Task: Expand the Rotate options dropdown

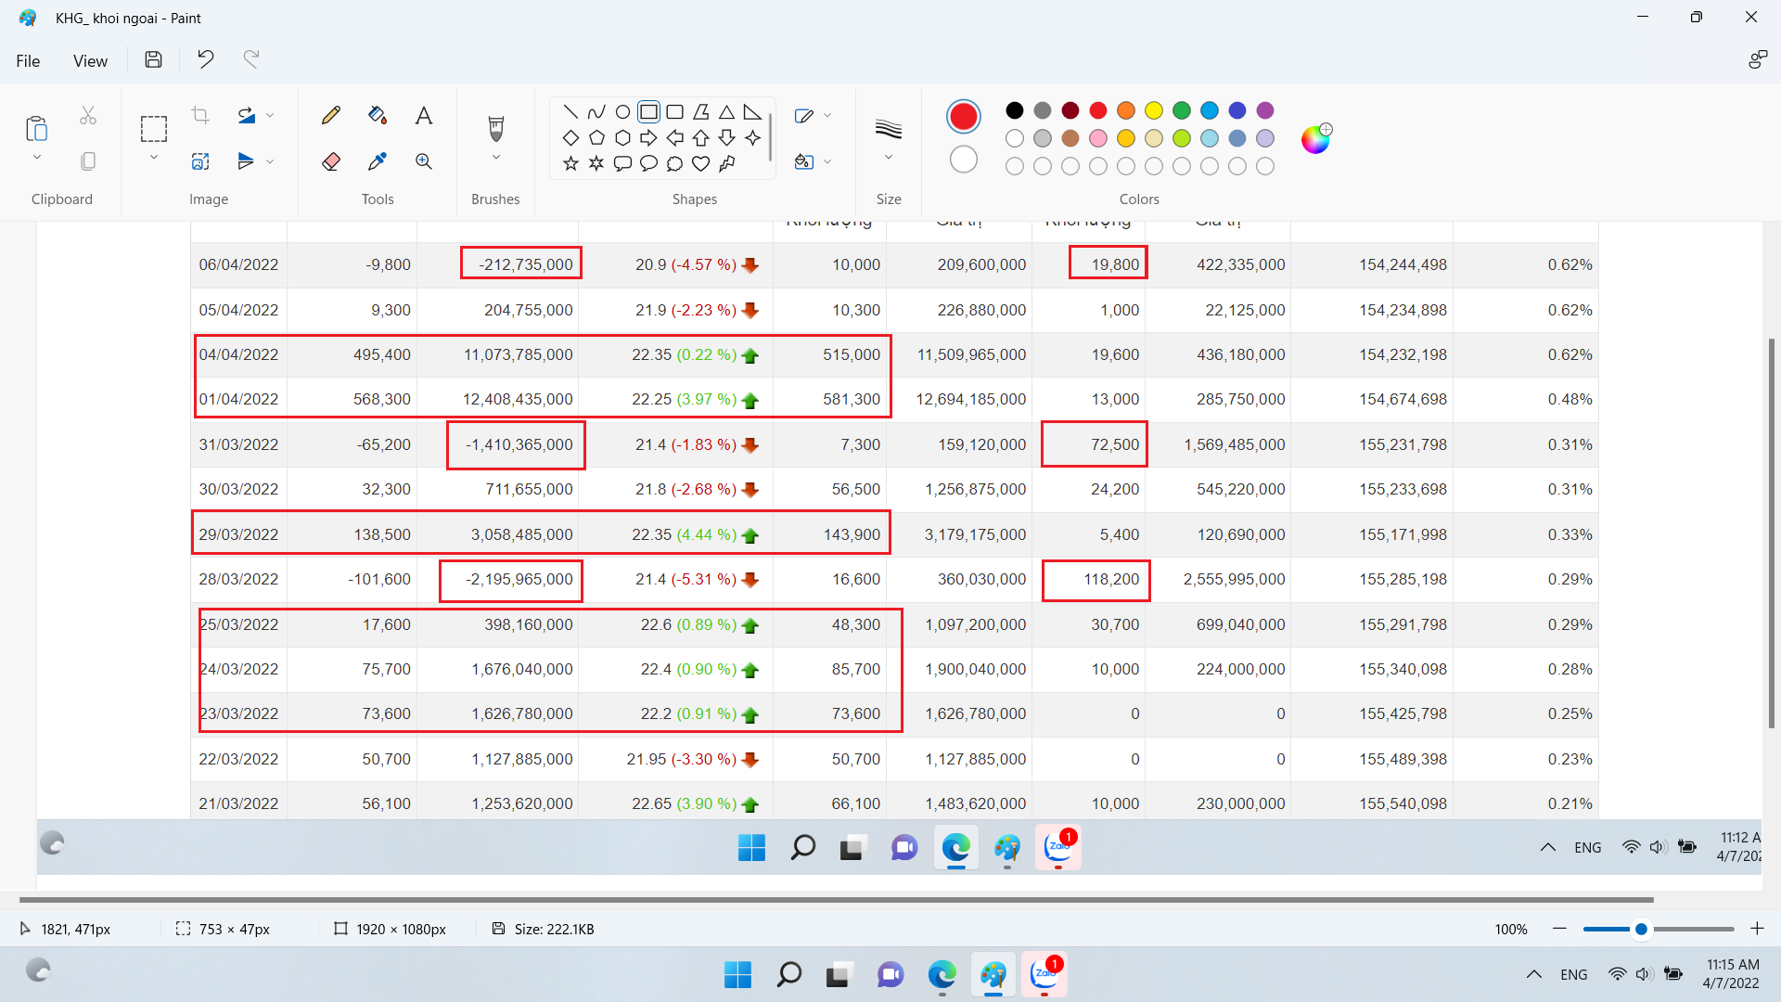Action: point(270,115)
